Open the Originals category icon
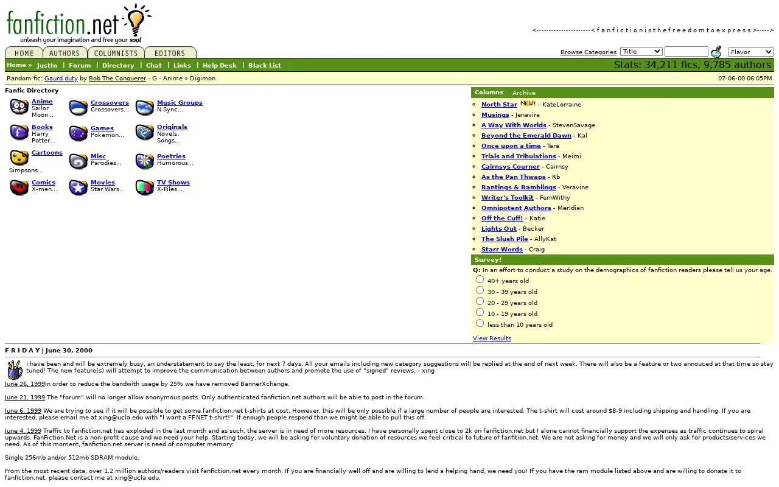The image size is (779, 487). coord(145,133)
